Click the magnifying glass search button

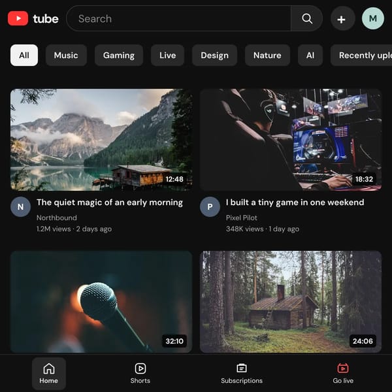307,18
